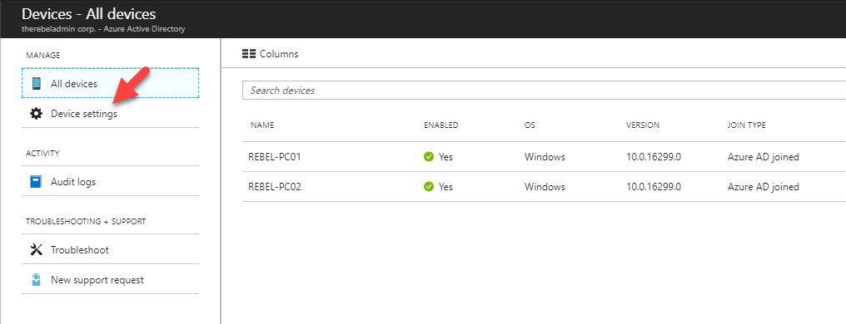
Task: Select the REBEL-PC01 device name
Action: coord(274,157)
